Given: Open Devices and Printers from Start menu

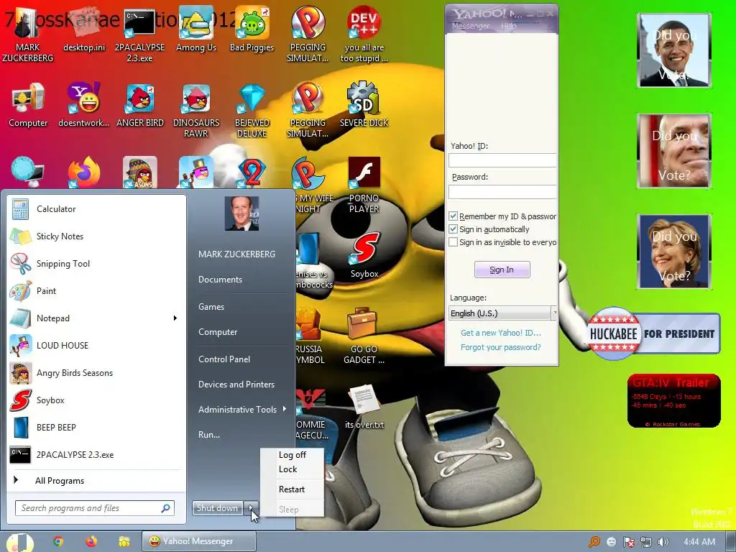Looking at the screenshot, I should pos(236,385).
